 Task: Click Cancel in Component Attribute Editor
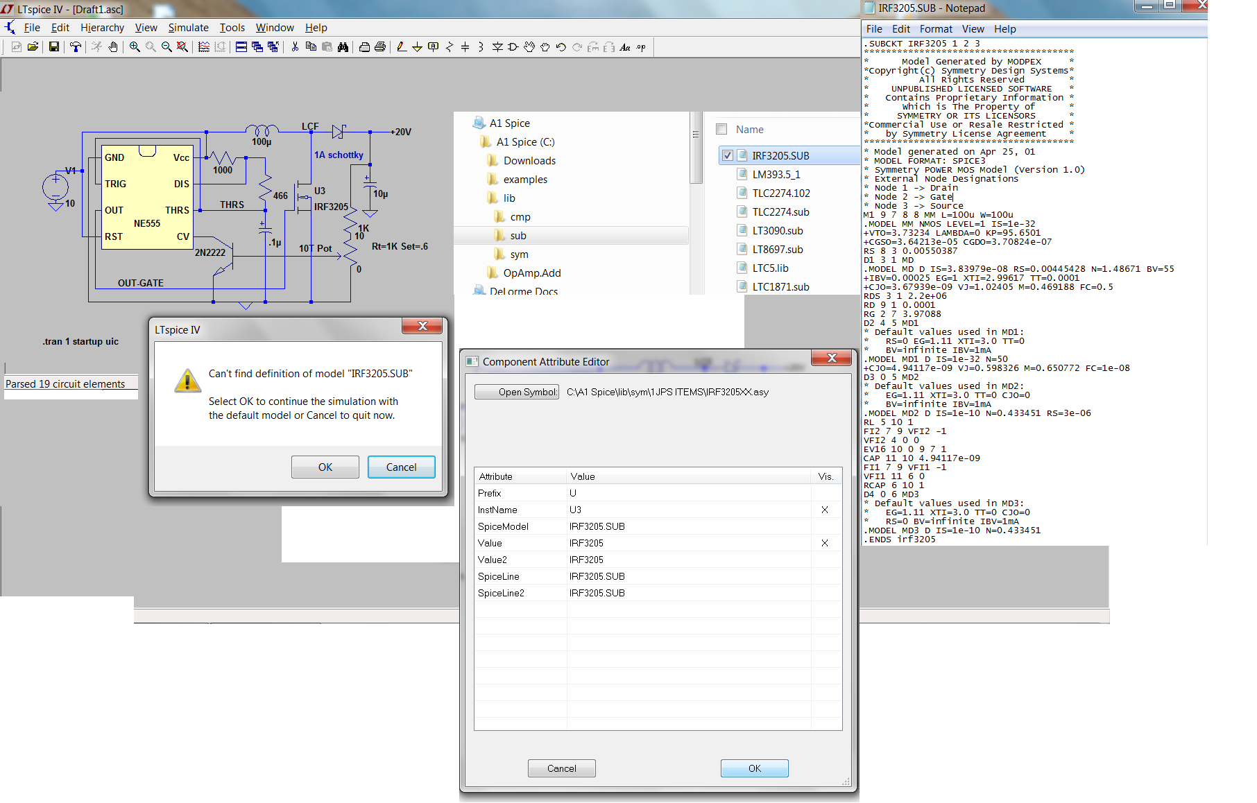562,768
